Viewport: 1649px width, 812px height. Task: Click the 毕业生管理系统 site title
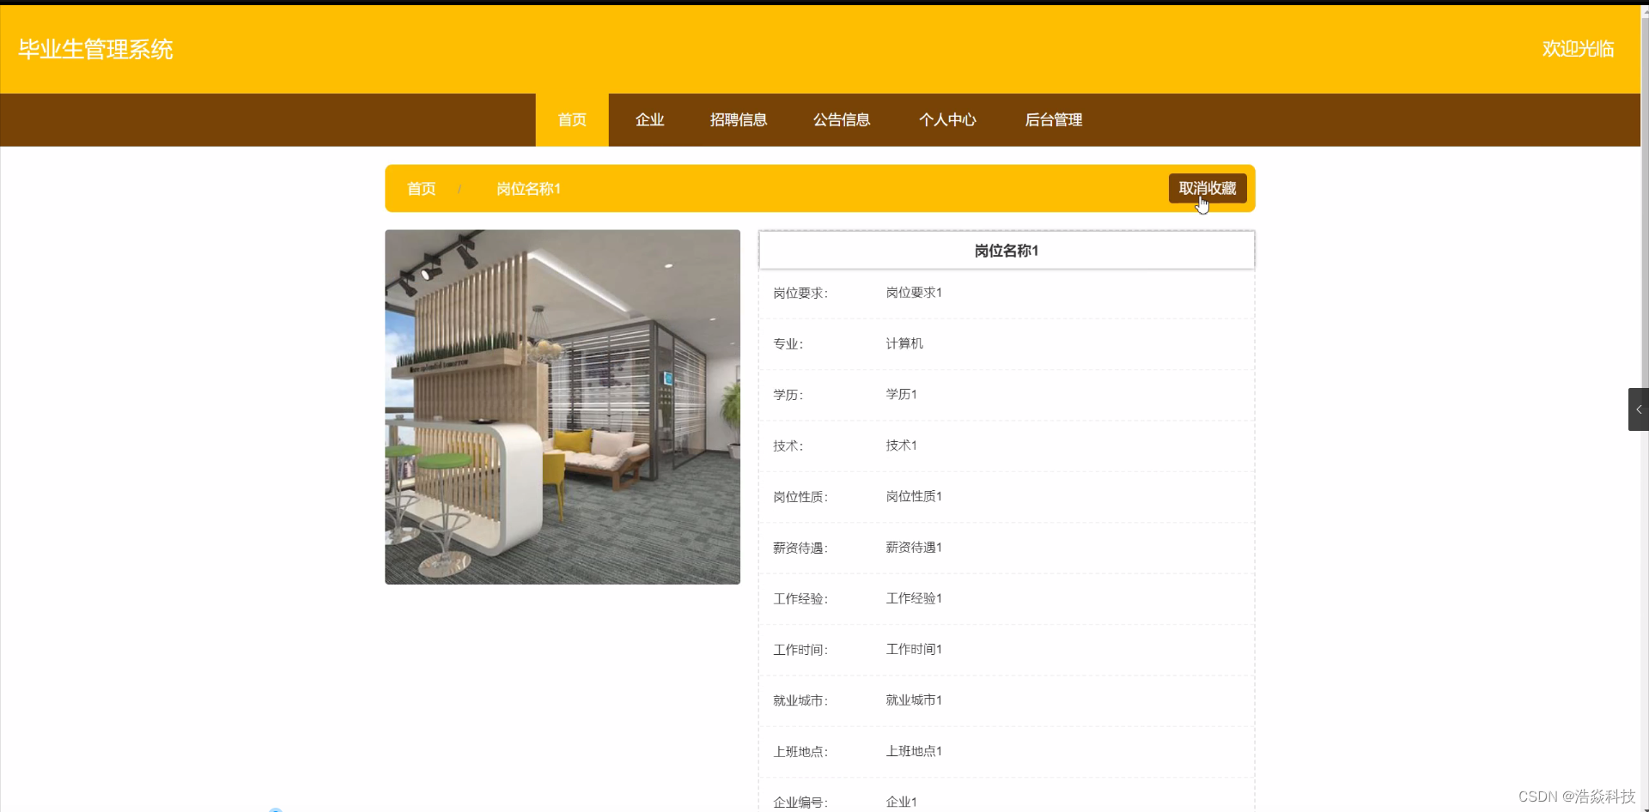tap(94, 49)
